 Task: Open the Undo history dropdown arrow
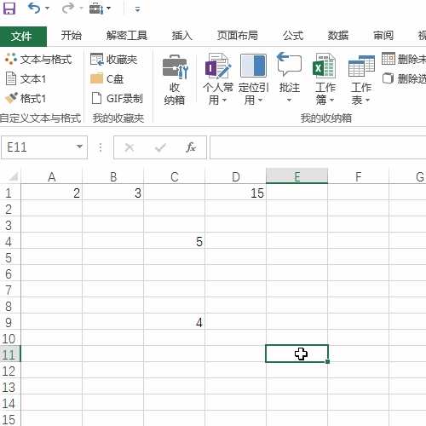point(48,9)
